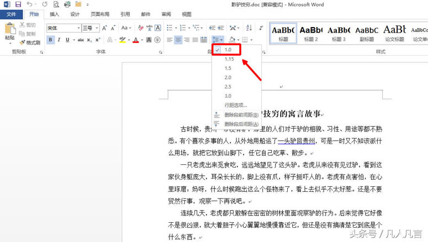Screen dimensions: 428x242
Task: Click the red font color swatch
Action: pyautogui.click(x=135, y=40)
